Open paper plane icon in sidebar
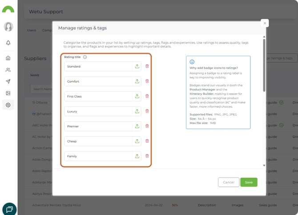The width and height of the screenshot is (298, 215). coord(8,81)
